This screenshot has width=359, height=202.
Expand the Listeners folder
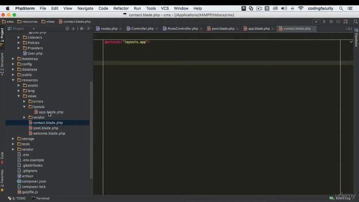(19, 38)
